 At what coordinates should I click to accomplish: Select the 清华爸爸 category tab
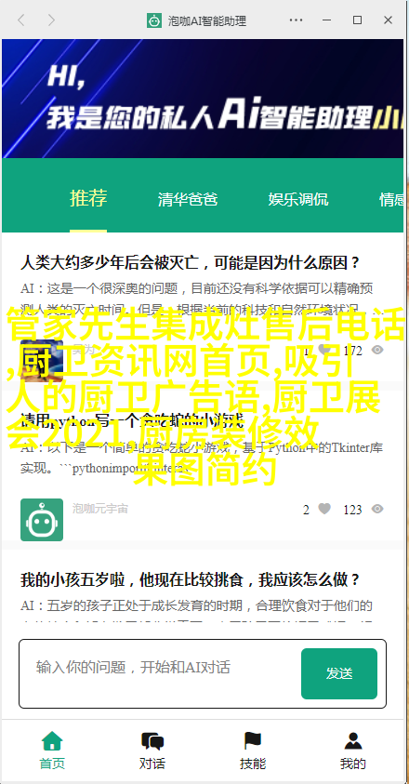(188, 199)
